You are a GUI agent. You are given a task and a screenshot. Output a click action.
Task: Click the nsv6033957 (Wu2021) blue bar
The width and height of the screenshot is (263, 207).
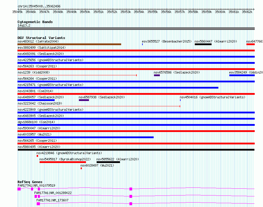85,137
